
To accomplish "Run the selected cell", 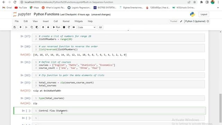I will [57, 27].
